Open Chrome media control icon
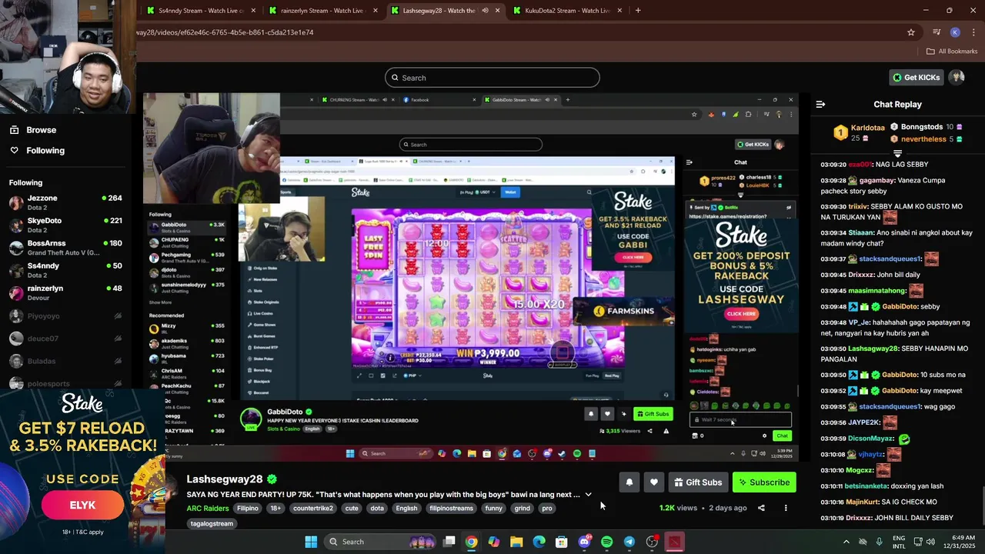Screen dimensions: 985x554 (937, 32)
